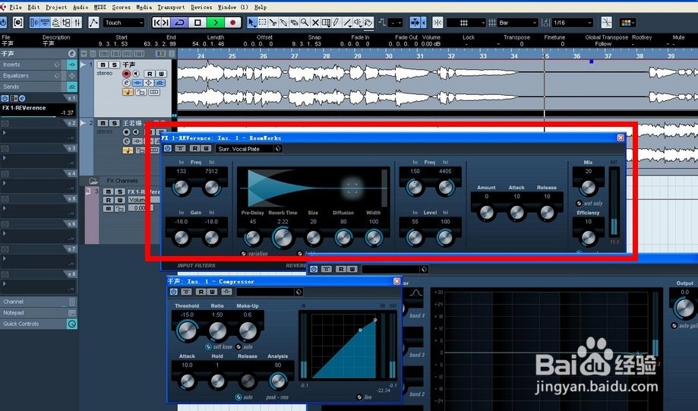Viewport: 698px width, 411px height.
Task: Go to previous marker in transport
Action: (156, 22)
